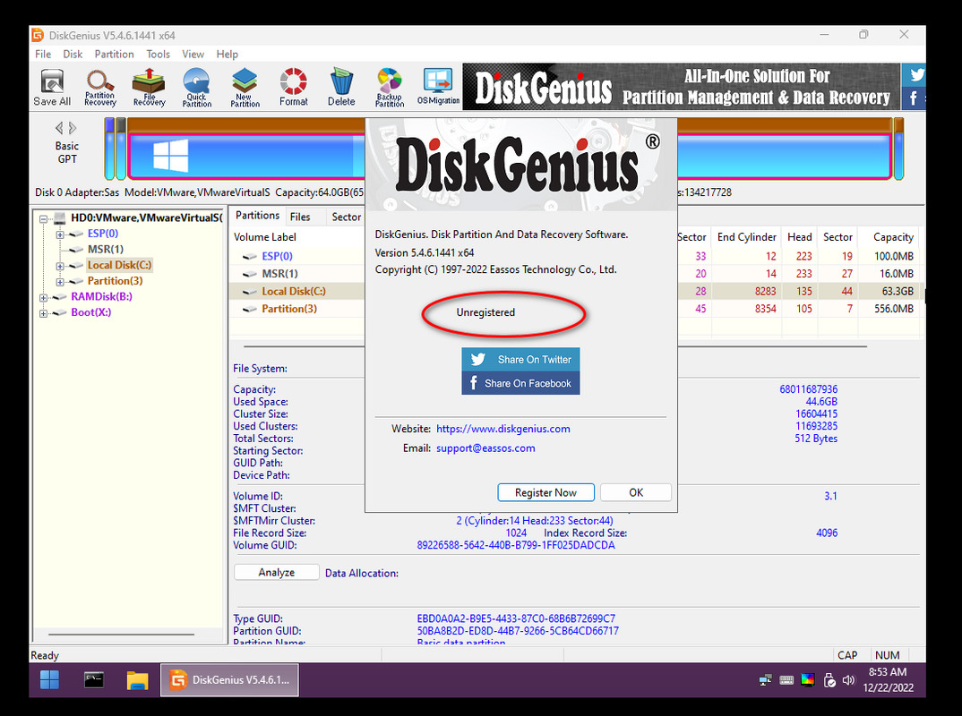
Task: Open File Explorer from the taskbar
Action: point(138,680)
